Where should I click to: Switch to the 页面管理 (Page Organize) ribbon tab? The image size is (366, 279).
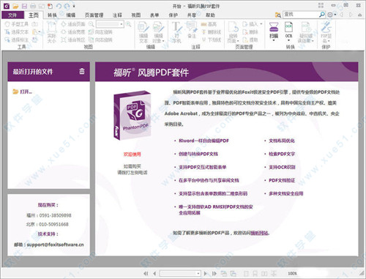tap(94, 15)
